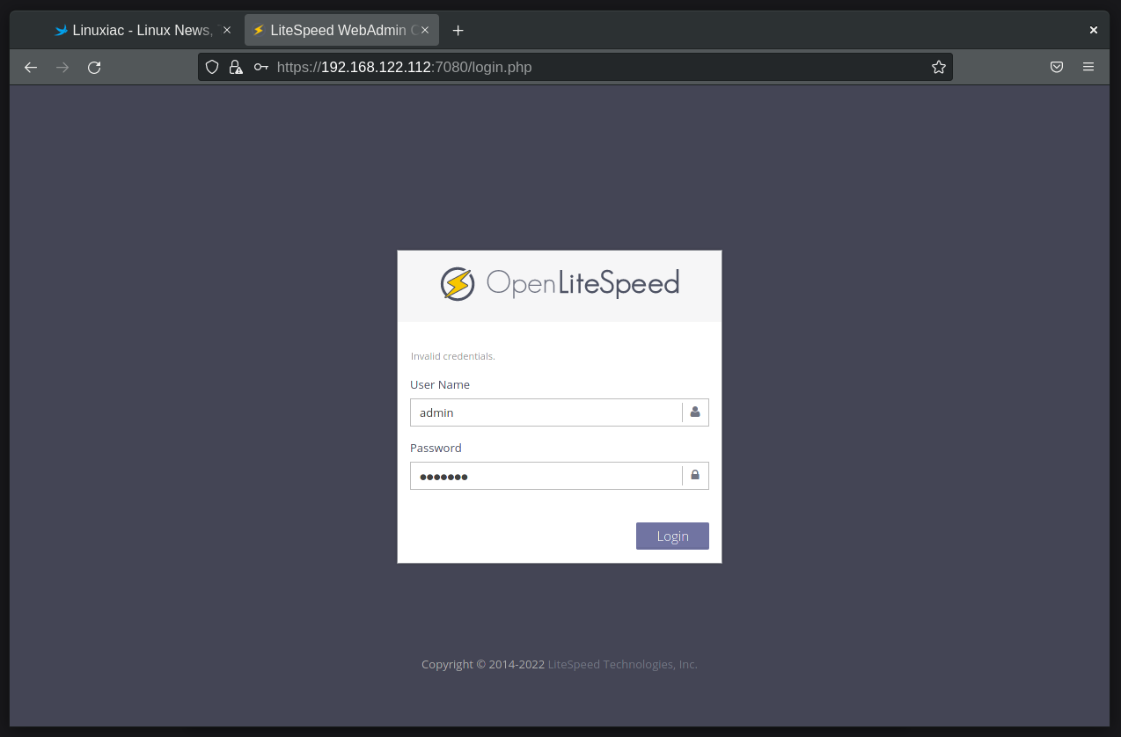Screen dimensions: 1121x737
Task: Close the browser window
Action: tap(1094, 30)
